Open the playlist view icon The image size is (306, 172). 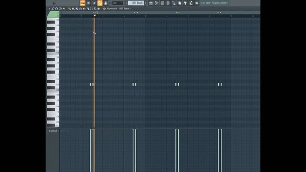(x=151, y=3)
